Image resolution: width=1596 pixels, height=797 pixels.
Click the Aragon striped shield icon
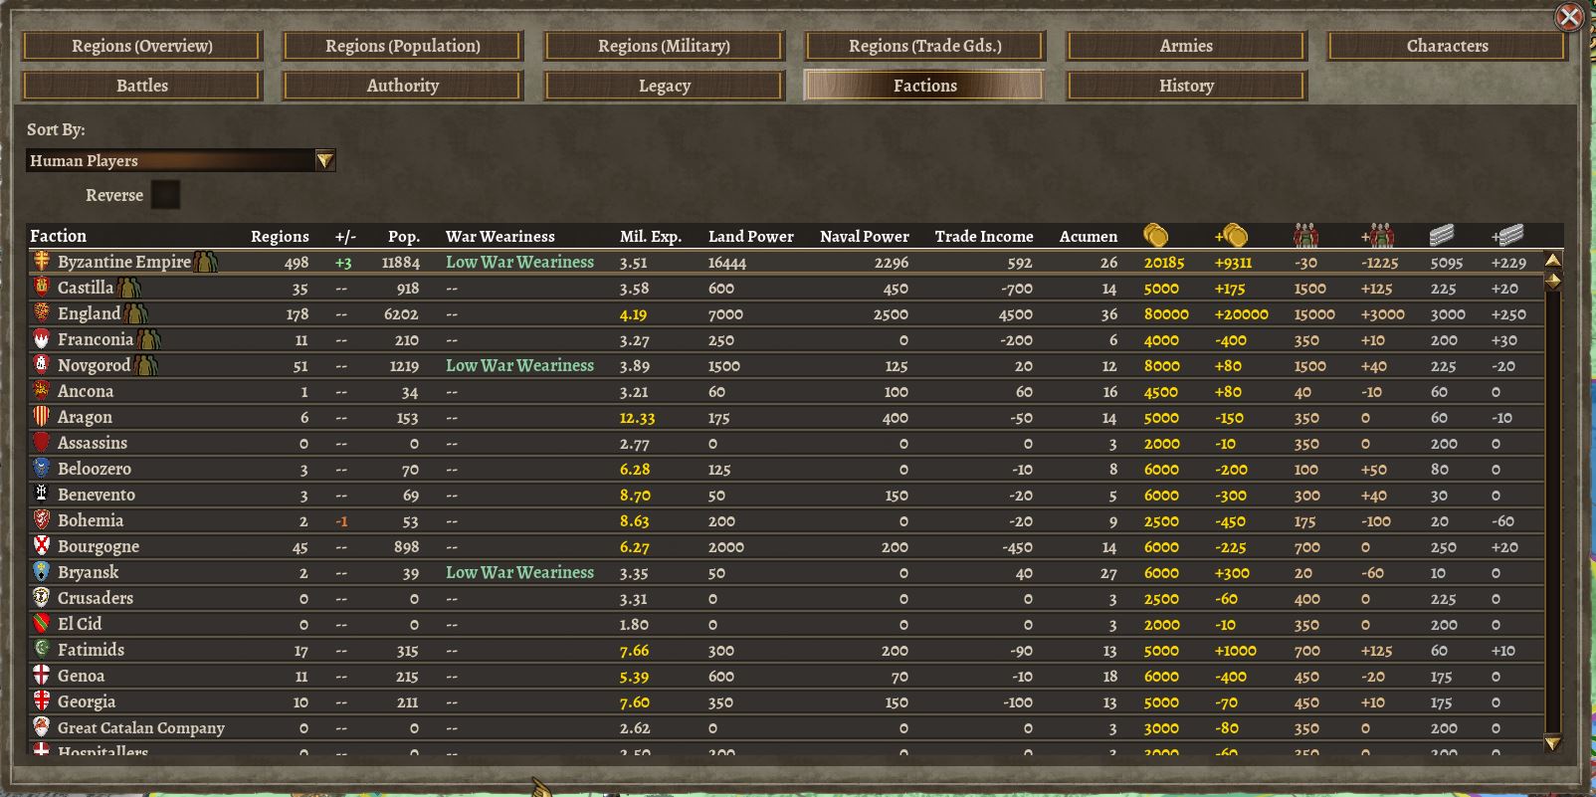(42, 417)
